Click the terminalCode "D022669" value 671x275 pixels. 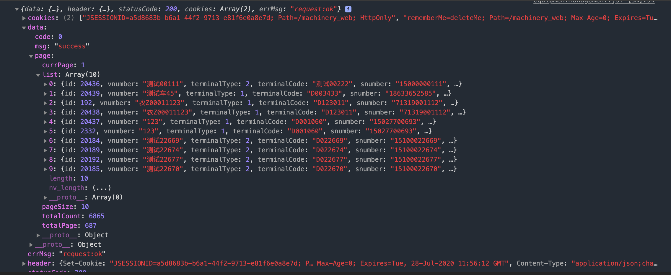tap(330, 140)
